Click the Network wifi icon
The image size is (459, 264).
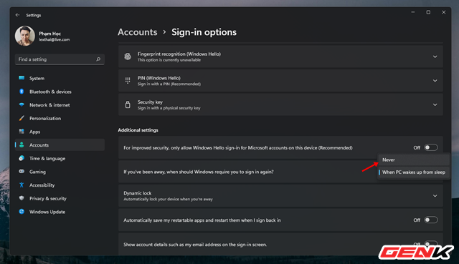pos(22,105)
